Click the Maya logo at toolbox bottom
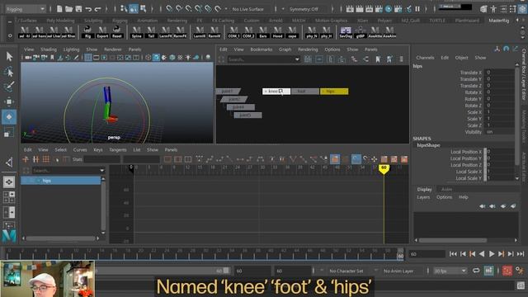The image size is (528, 297). [9, 235]
